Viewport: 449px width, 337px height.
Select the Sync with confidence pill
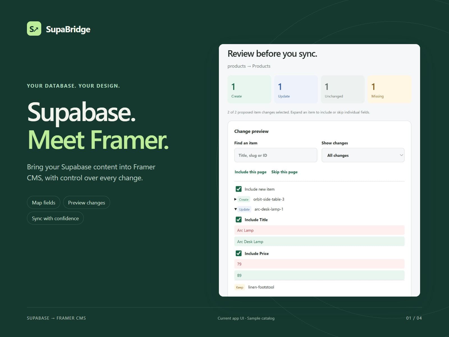tap(55, 218)
